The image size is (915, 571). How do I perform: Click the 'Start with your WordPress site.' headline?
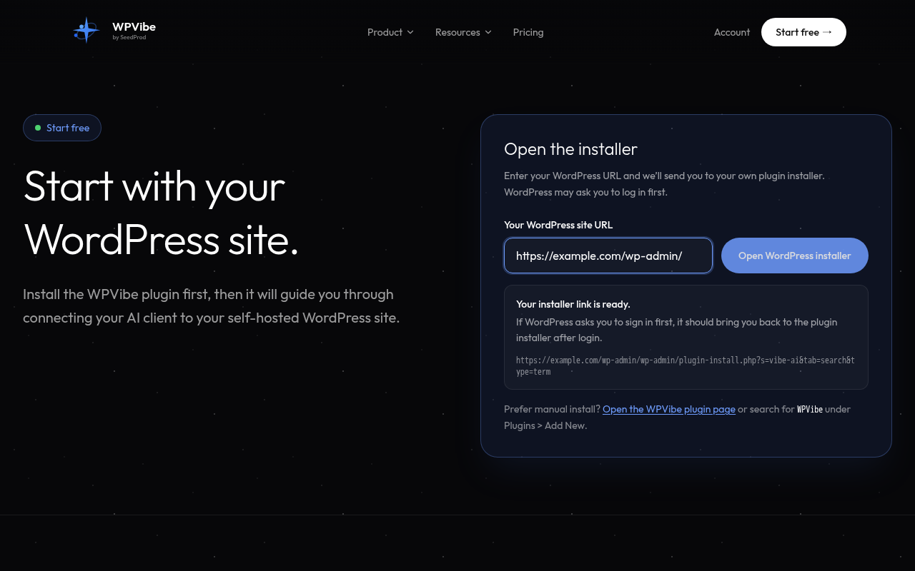tap(161, 213)
